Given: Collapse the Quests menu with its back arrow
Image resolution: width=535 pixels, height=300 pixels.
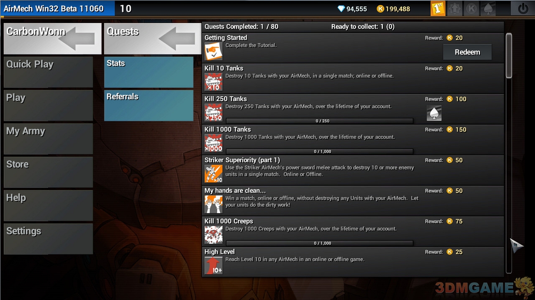Looking at the screenshot, I should point(152,38).
